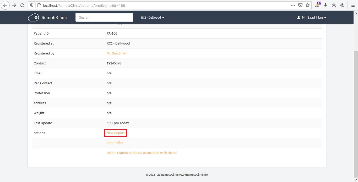Click the 12345678 contact number

coord(114,63)
